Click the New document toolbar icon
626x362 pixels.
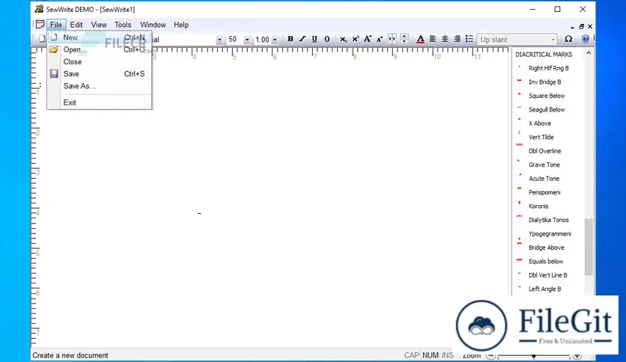42,39
